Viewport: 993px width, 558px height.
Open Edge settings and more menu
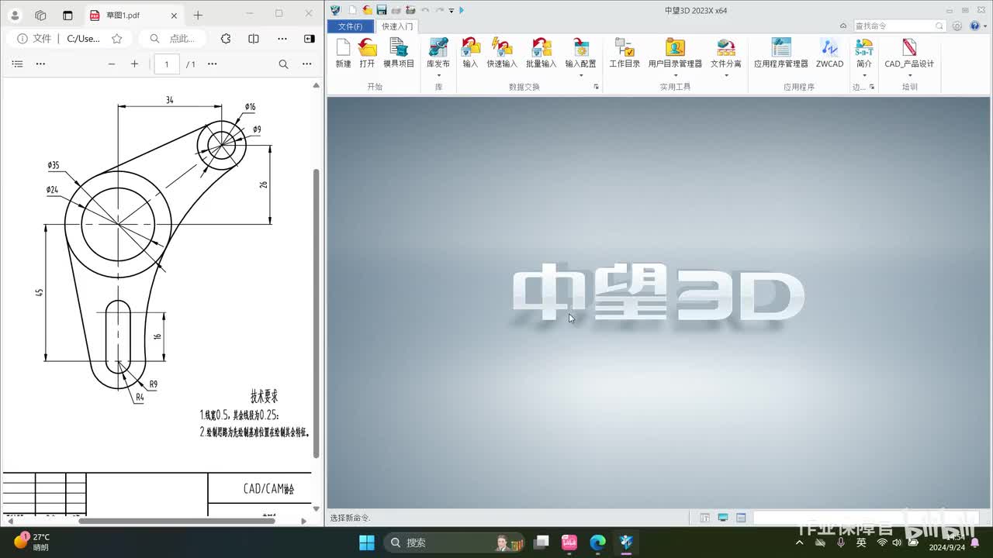pyautogui.click(x=282, y=39)
